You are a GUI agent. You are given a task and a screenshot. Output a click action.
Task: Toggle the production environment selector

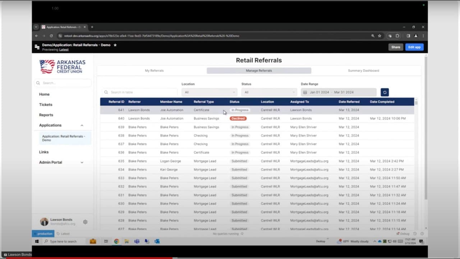pos(43,233)
